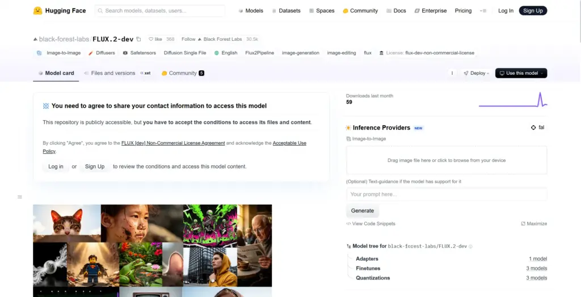Click the Generate button
This screenshot has width=581, height=297.
(x=363, y=210)
